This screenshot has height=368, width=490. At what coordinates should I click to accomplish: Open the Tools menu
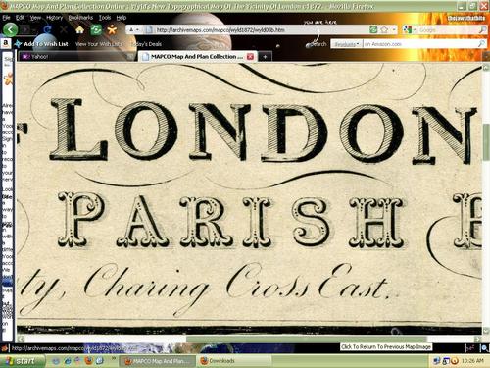[105, 18]
